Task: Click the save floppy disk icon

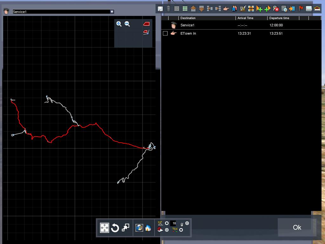Action: click(160, 9)
